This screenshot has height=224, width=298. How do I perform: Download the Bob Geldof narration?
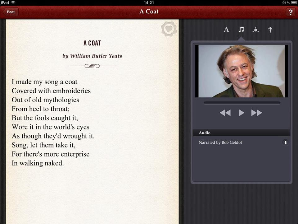point(285,142)
